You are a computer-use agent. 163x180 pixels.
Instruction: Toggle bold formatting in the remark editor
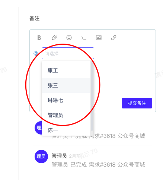[39, 38]
